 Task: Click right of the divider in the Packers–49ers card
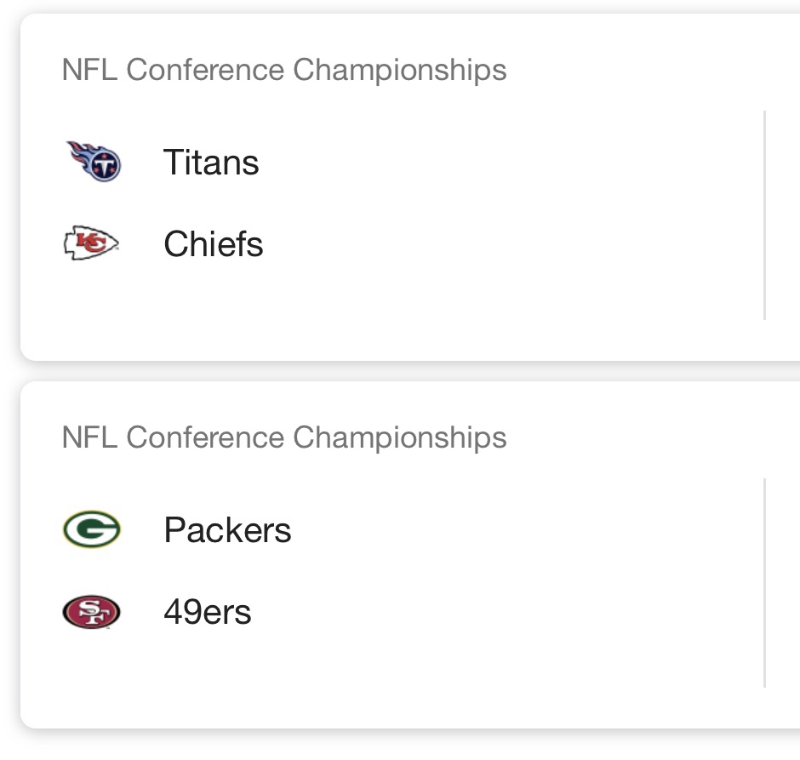(783, 583)
